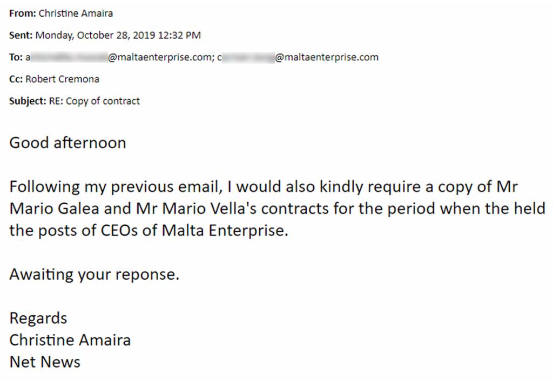
Task: Click the To field label
Action: 16,57
